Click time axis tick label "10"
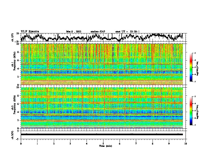The image size is (209, 161). point(186,144)
